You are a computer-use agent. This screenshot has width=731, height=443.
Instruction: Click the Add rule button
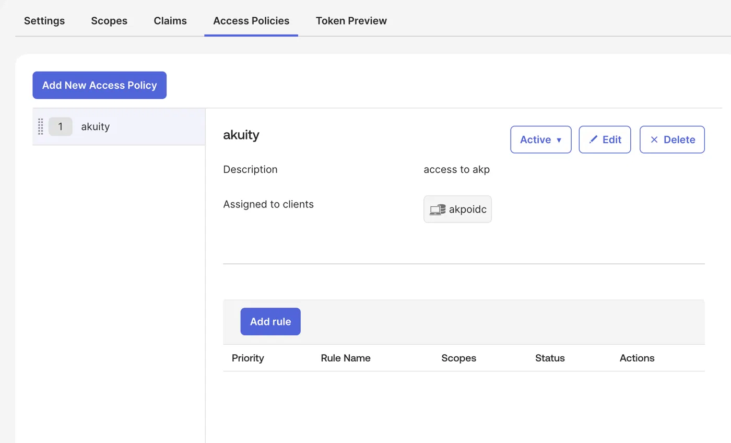(x=270, y=321)
